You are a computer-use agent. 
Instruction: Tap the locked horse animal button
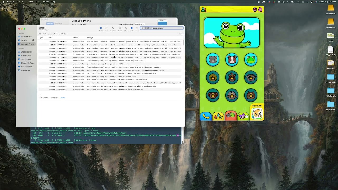(x=232, y=77)
